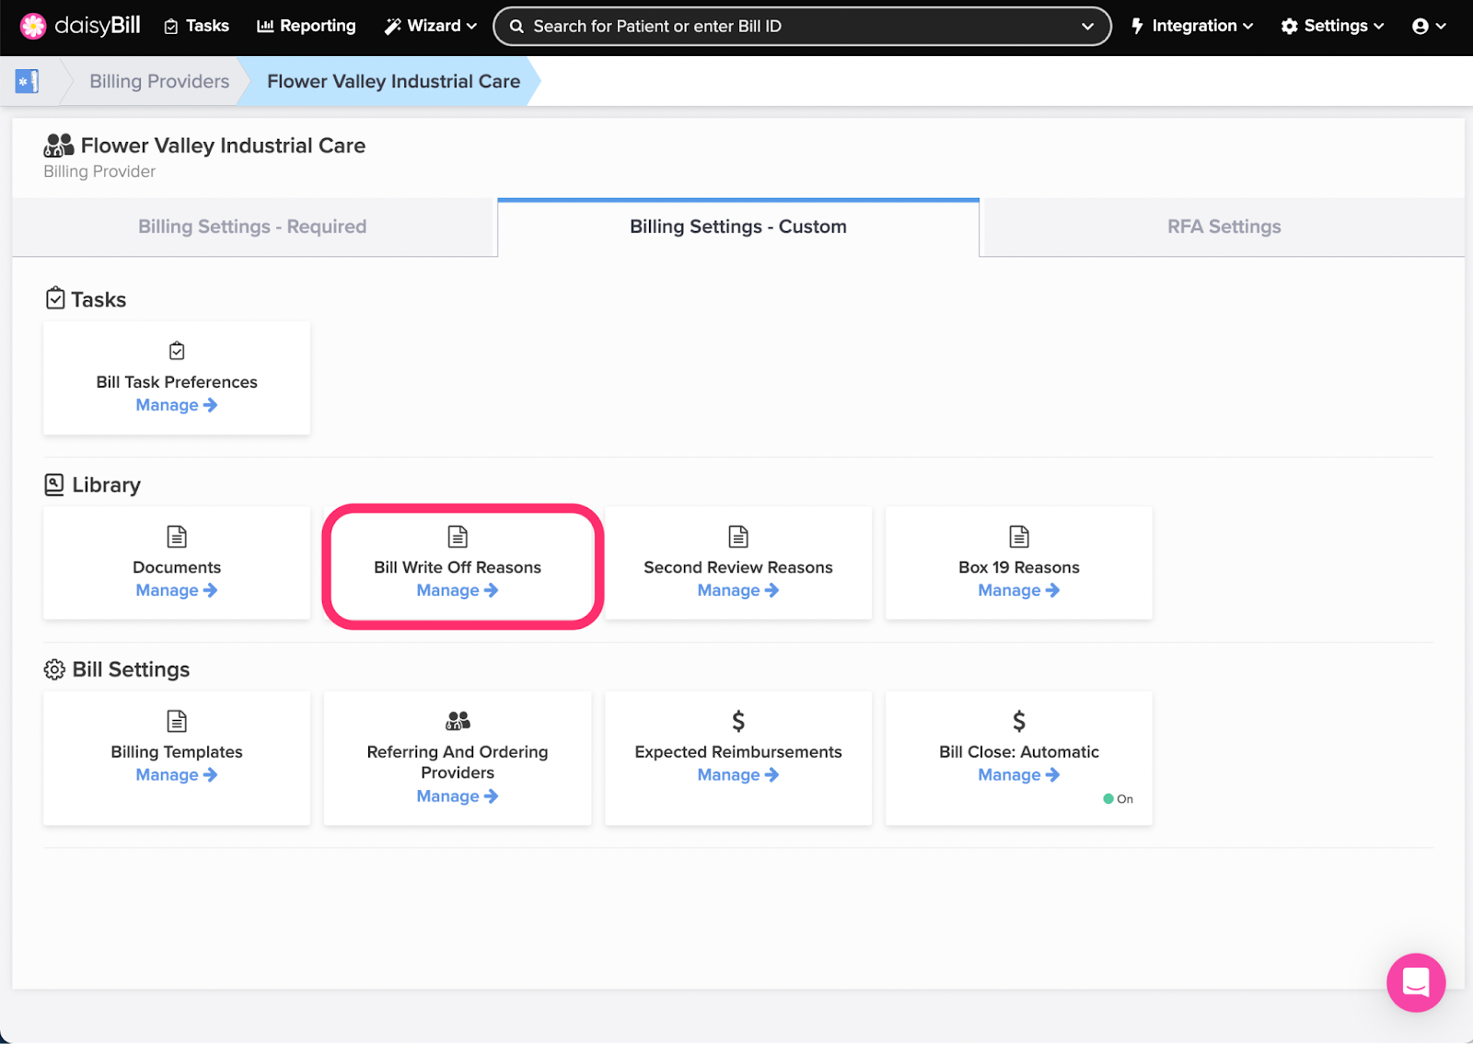
Task: Click the Second Review Reasons icon
Action: (738, 536)
